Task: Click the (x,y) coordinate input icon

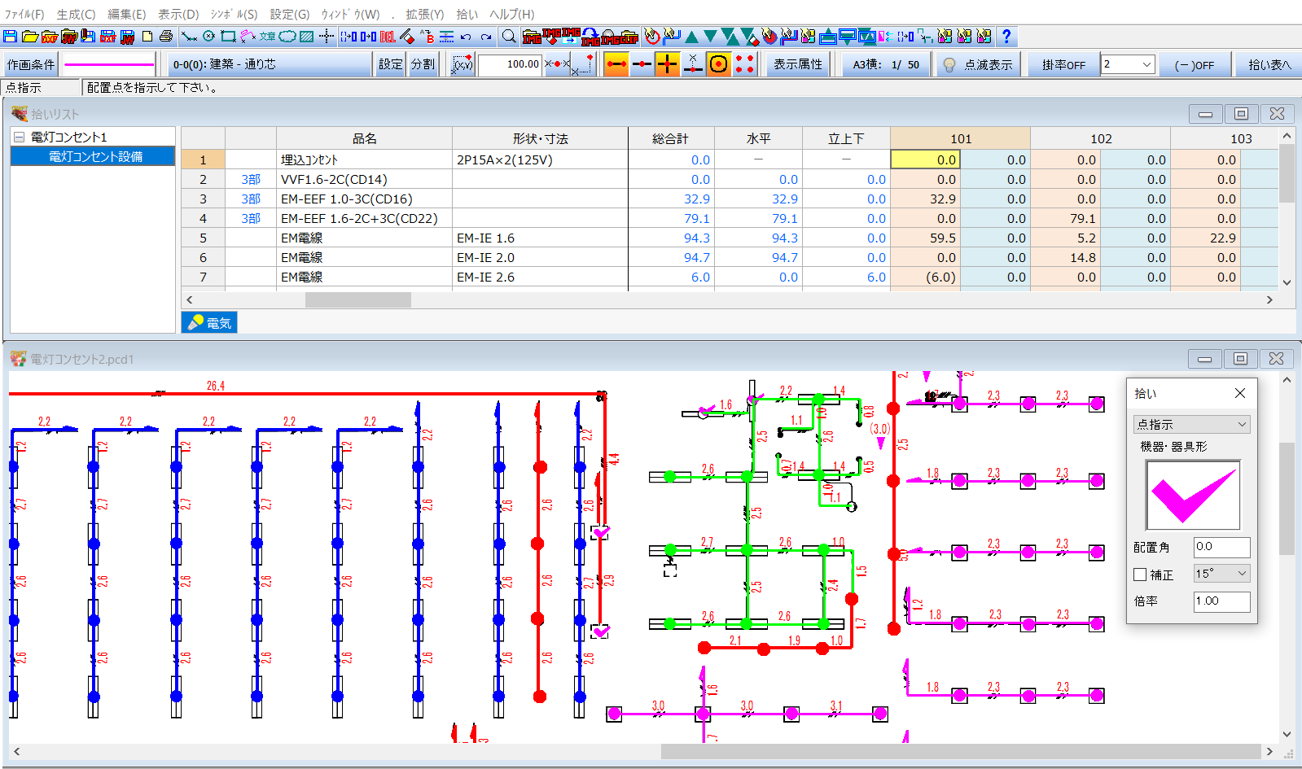Action: click(x=462, y=64)
